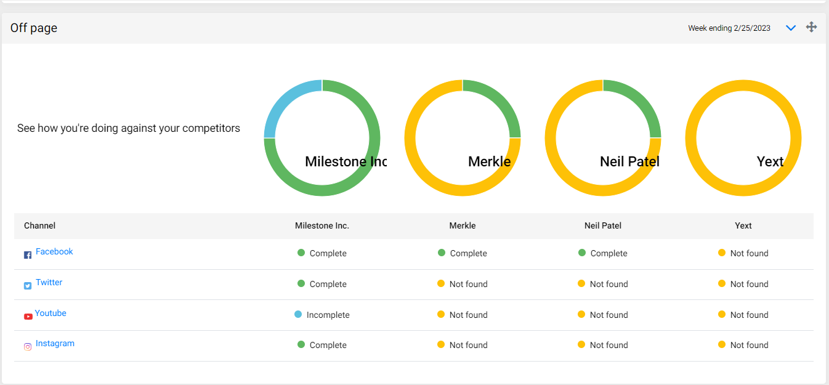The height and width of the screenshot is (385, 829).
Task: Click the Facebook logo icon
Action: coord(28,255)
